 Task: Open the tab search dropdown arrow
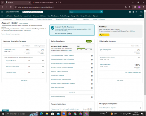tap(2, 2)
